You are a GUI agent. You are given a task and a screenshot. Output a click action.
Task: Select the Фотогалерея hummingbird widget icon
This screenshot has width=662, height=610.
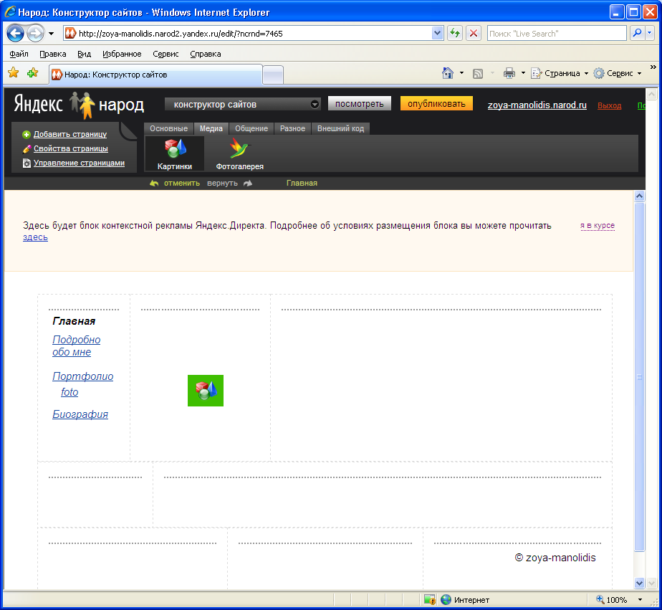[240, 154]
